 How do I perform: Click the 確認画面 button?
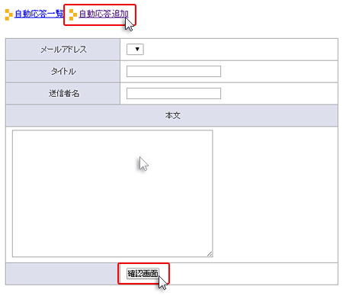pos(143,274)
